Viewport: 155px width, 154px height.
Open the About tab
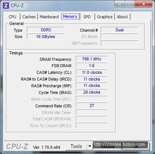pos(122,17)
